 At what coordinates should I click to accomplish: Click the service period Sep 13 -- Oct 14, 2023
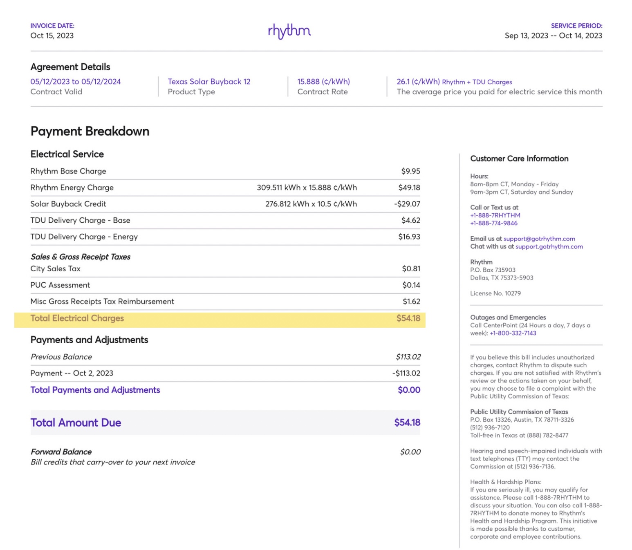pos(554,36)
